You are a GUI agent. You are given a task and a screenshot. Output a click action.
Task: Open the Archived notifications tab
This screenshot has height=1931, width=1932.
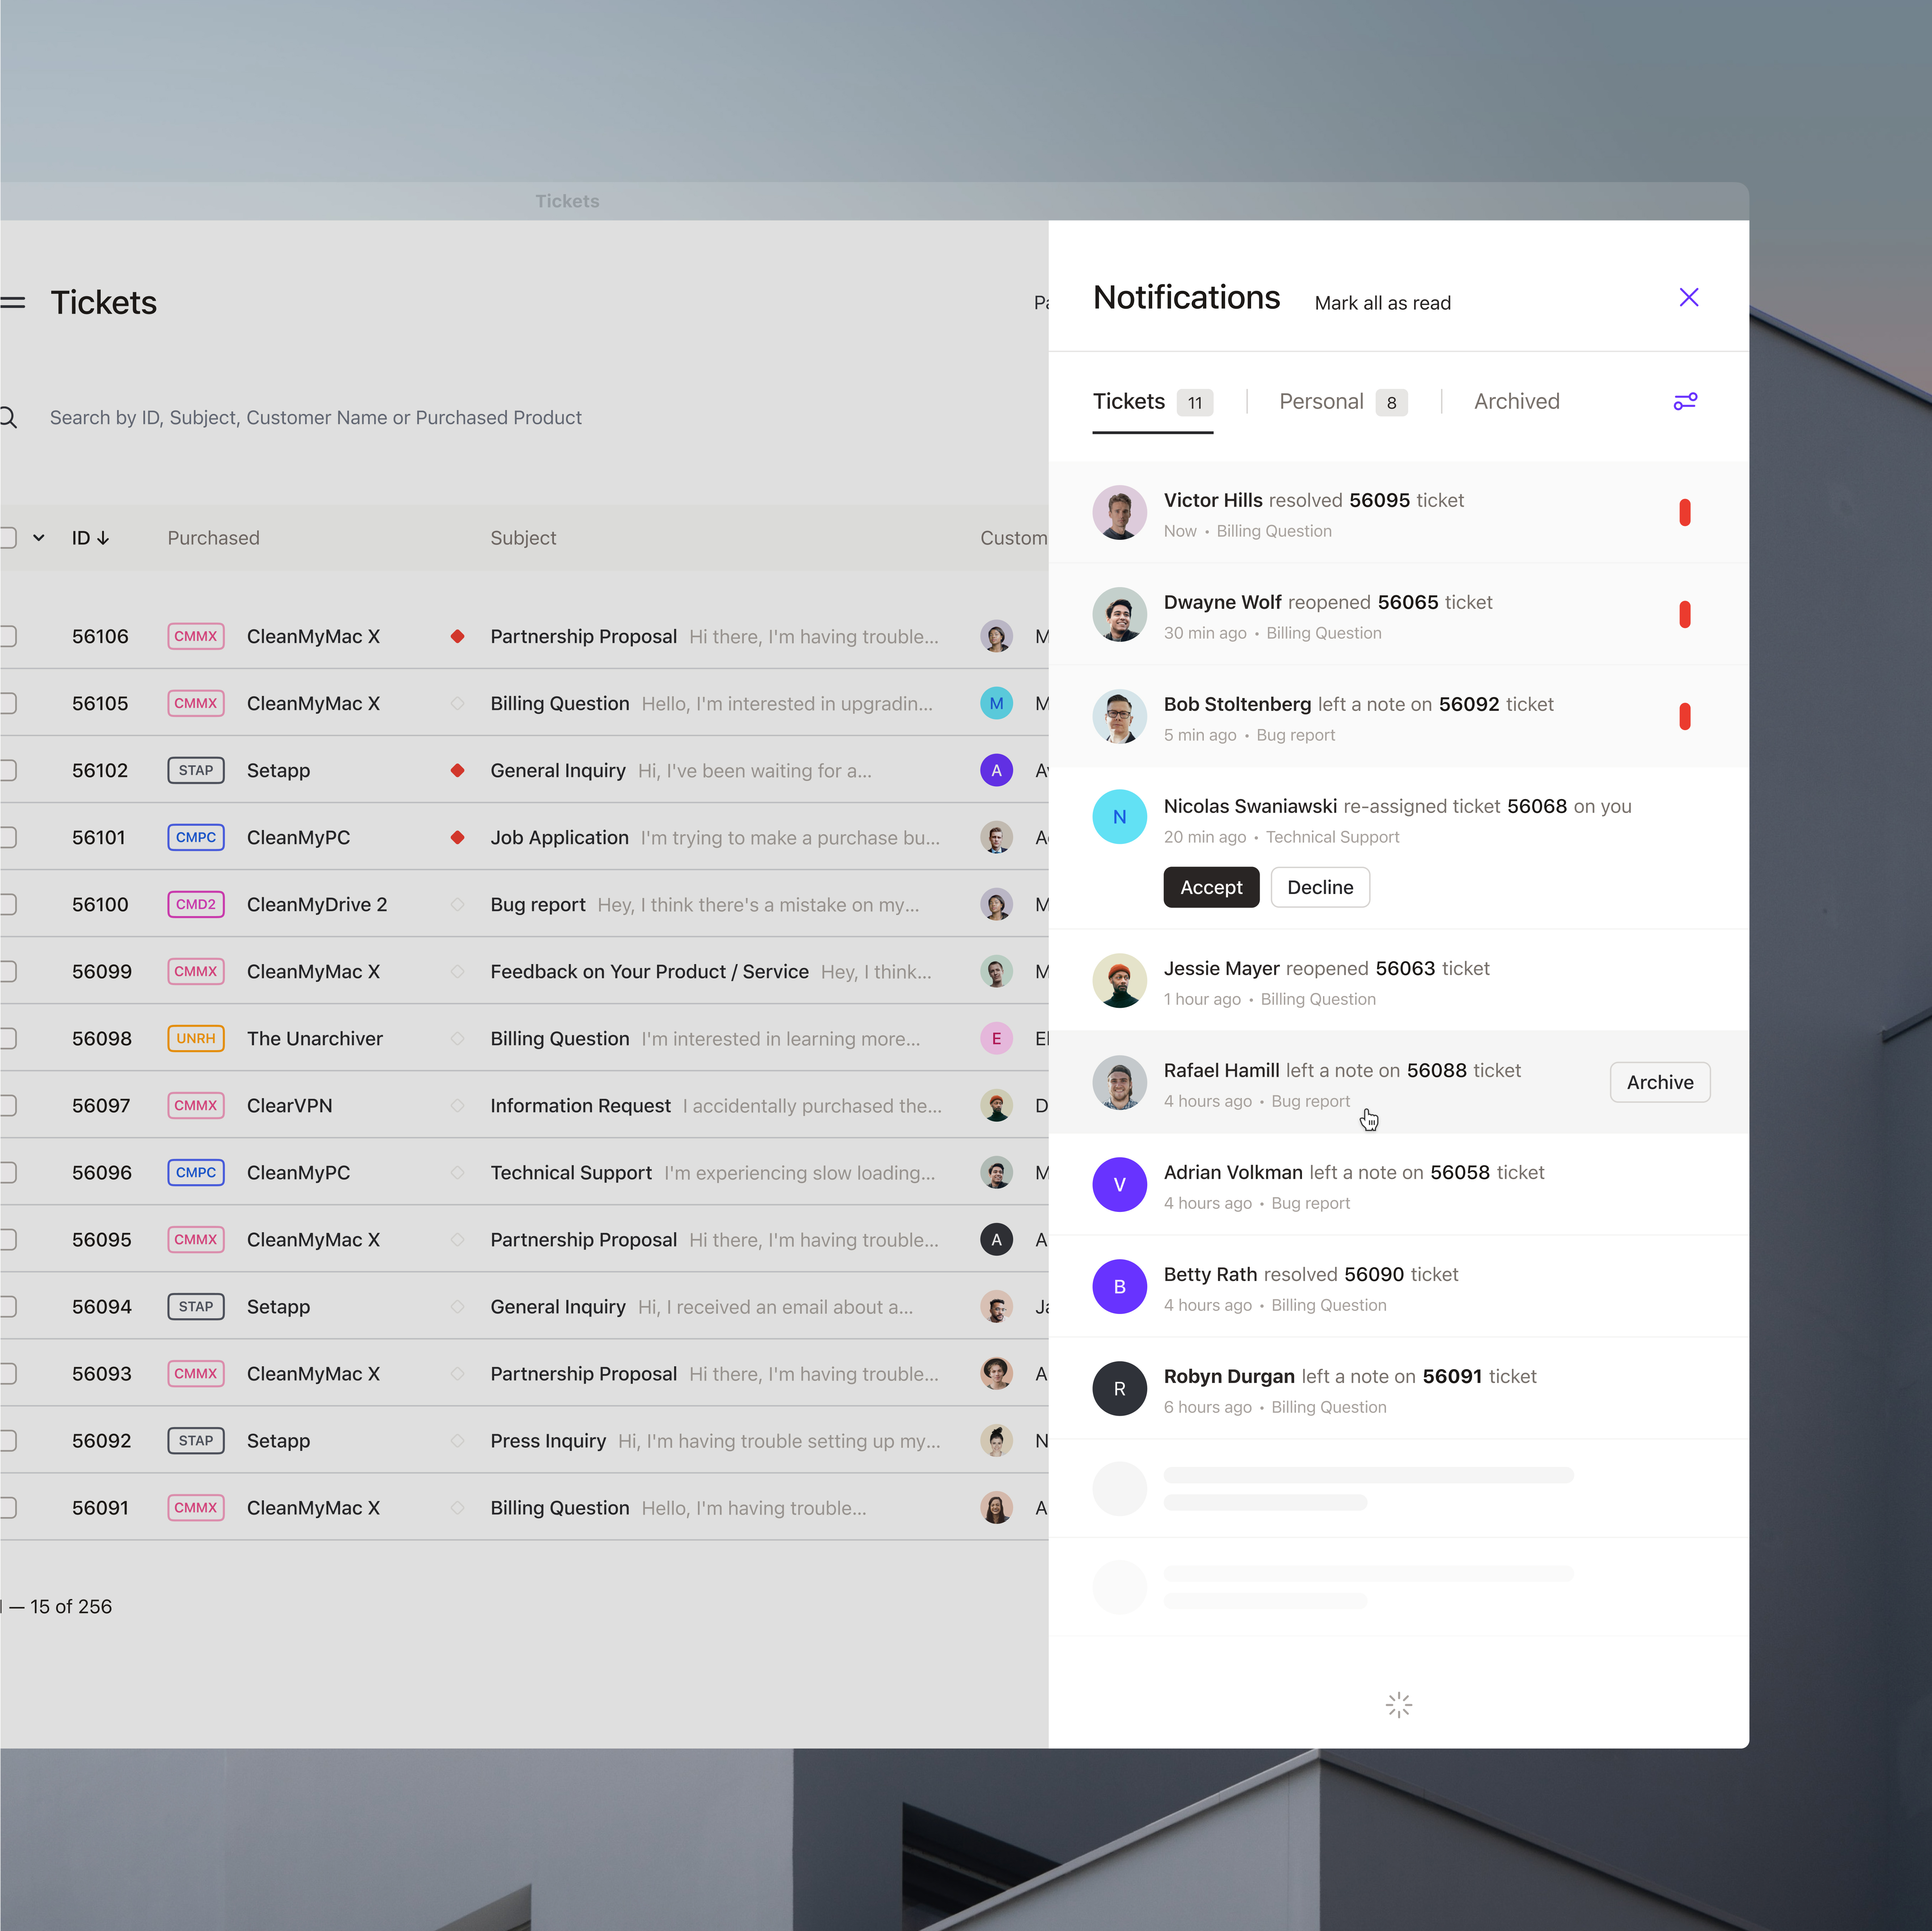coord(1516,402)
